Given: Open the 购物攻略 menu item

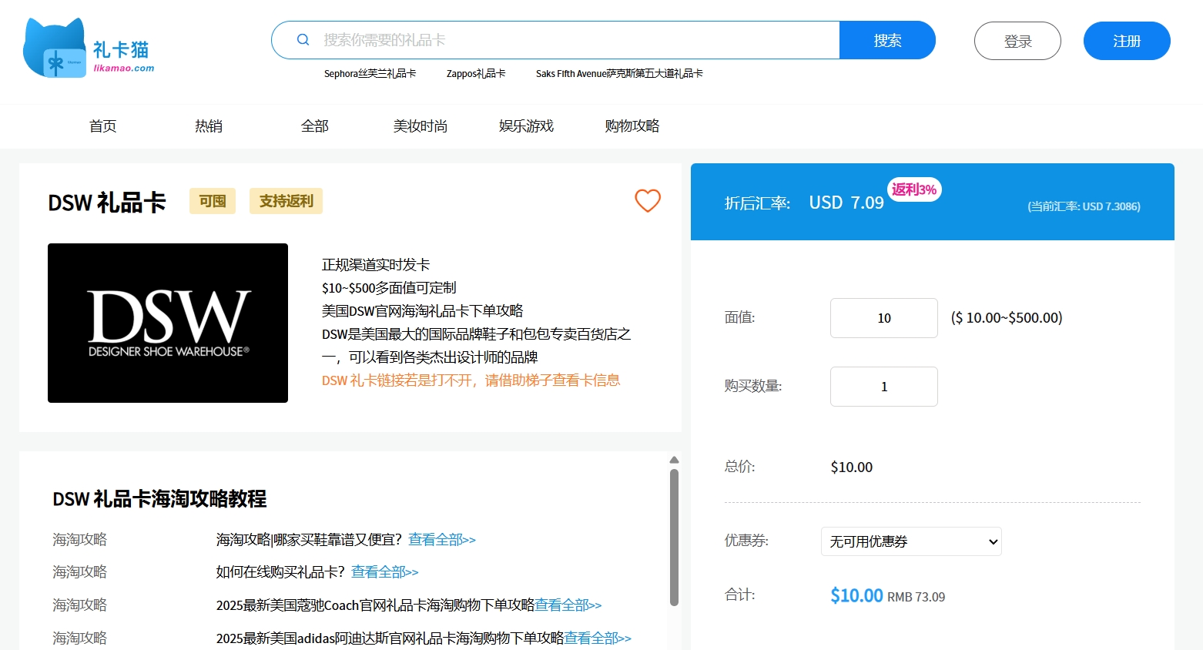Looking at the screenshot, I should 632,126.
